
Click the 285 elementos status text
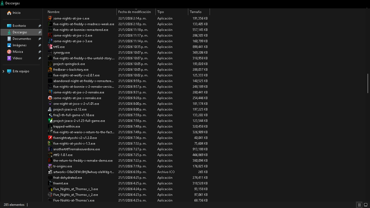tap(14, 205)
